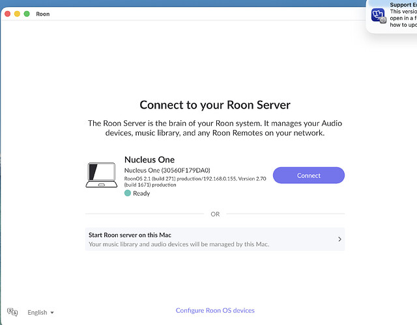The image size is (417, 325).
Task: Open the English language dropdown
Action: pyautogui.click(x=40, y=313)
